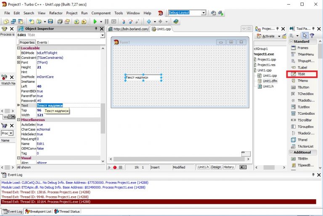Image resolution: width=323 pixels, height=216 pixels.
Task: Select TEdit in the Tool Palette
Action: pos(302,74)
